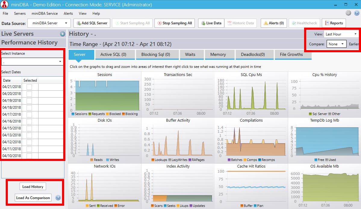The height and width of the screenshot is (209, 361).
Task: Add a live server with plus icon
Action: [63, 34]
